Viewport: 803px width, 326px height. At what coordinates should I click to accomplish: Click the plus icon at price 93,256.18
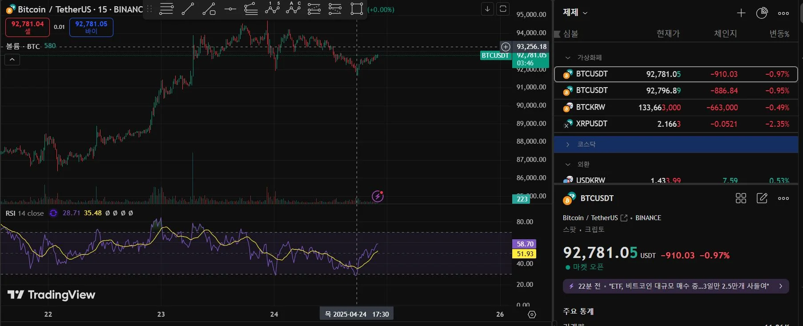[x=506, y=47]
